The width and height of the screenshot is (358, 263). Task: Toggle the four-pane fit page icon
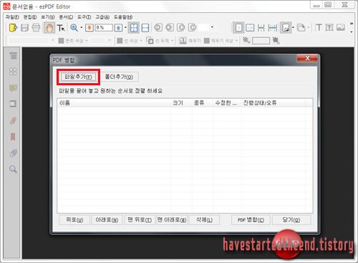pos(134,28)
